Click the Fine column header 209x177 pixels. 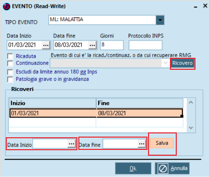point(140,103)
